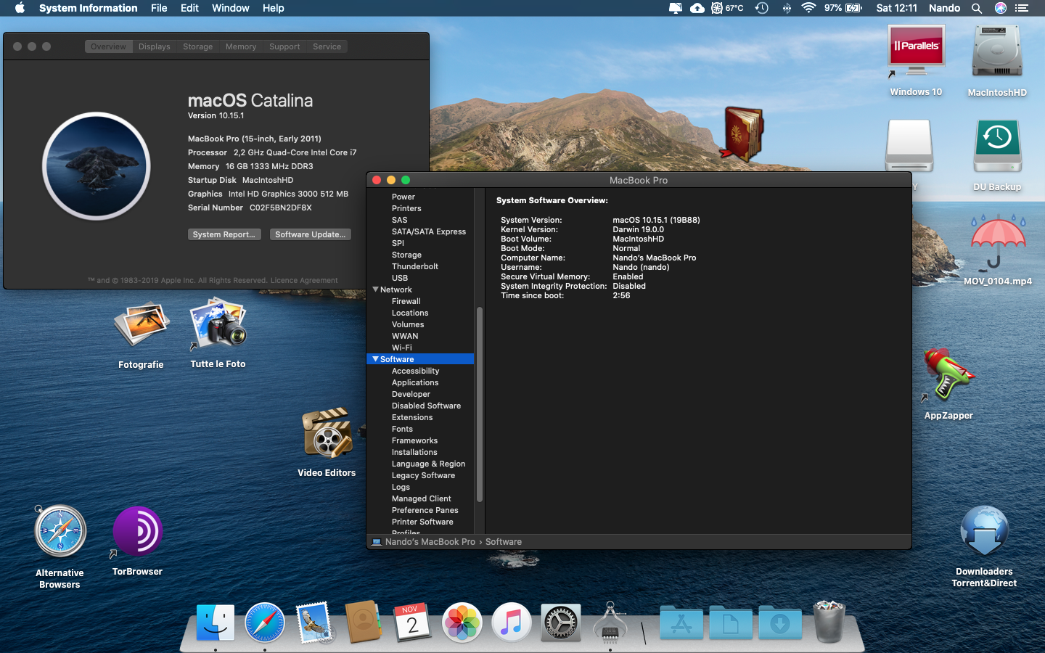
Task: Click the System Report... button
Action: pyautogui.click(x=224, y=234)
